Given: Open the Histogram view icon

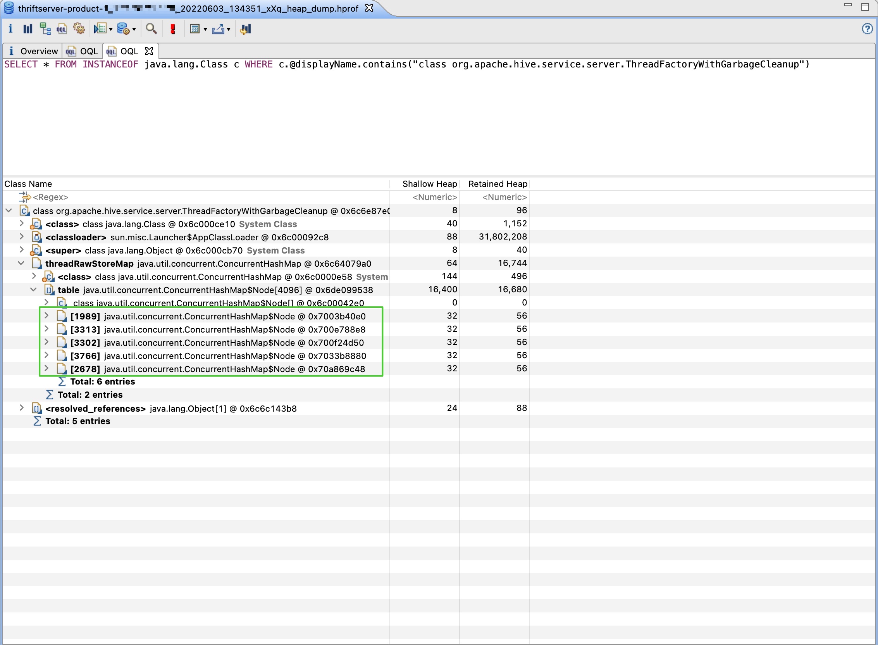Looking at the screenshot, I should click(x=28, y=29).
